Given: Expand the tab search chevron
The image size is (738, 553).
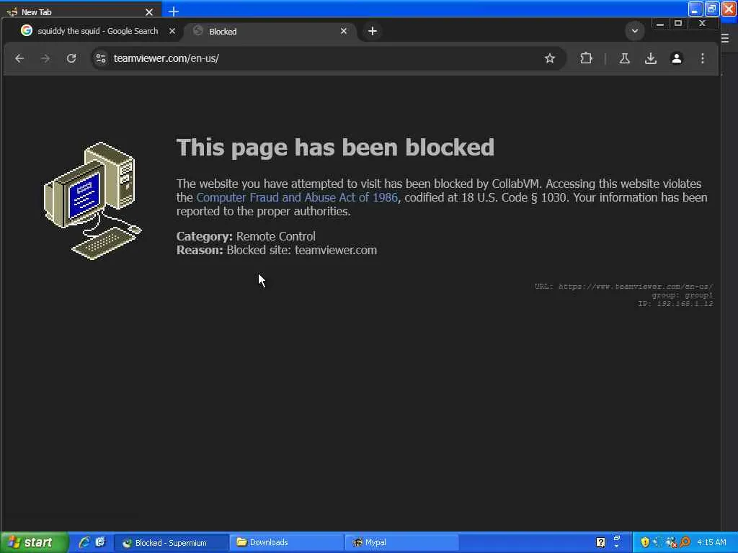Looking at the screenshot, I should (x=634, y=31).
